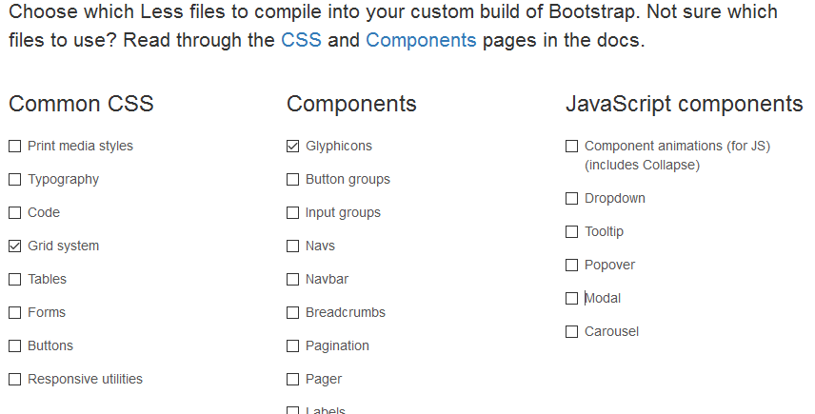The image size is (815, 414).
Task: Tick the Breadcrumbs checkbox
Action: pos(293,313)
